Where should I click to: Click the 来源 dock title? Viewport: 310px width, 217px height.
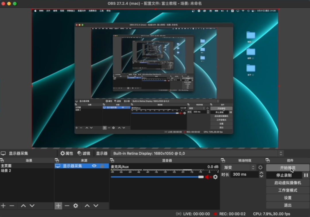point(84,160)
